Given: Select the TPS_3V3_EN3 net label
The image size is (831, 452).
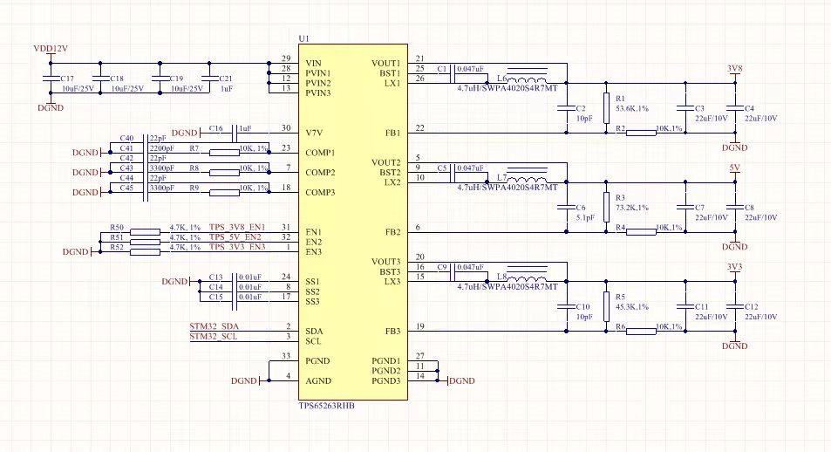Looking at the screenshot, I should pos(237,247).
